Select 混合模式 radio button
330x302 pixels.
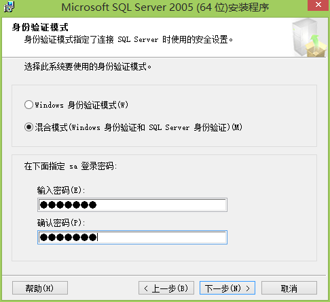click(29, 127)
